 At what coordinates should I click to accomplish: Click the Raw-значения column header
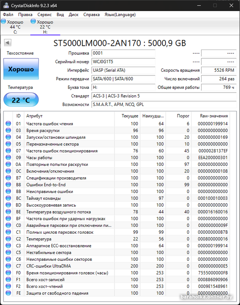coord(214,116)
